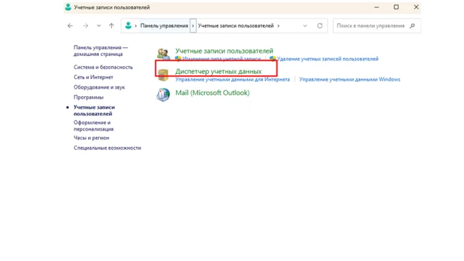
Task: Expand chevron after 'Панель управления' breadcrumb
Action: click(x=193, y=26)
